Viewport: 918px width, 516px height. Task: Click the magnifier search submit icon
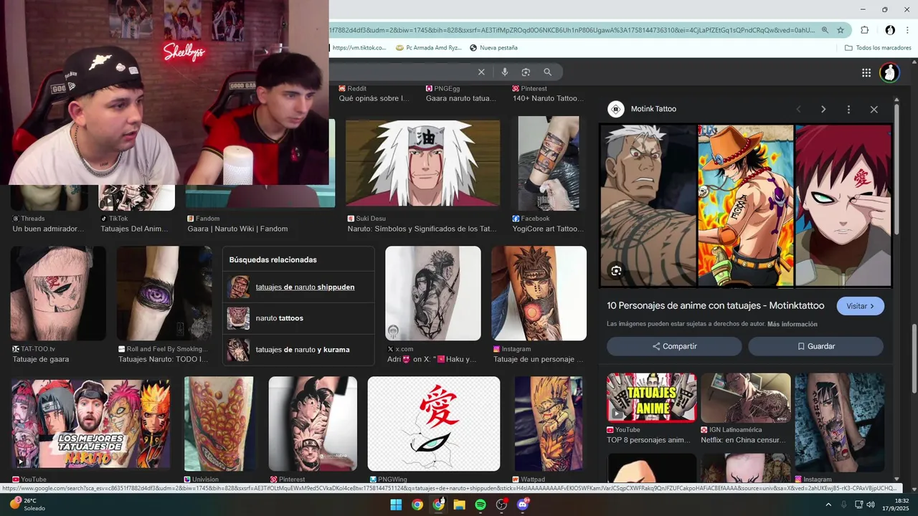548,72
